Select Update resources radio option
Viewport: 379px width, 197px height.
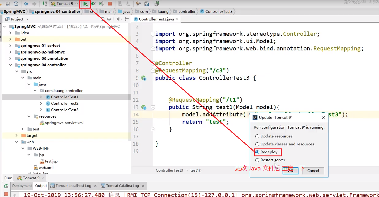274,136
